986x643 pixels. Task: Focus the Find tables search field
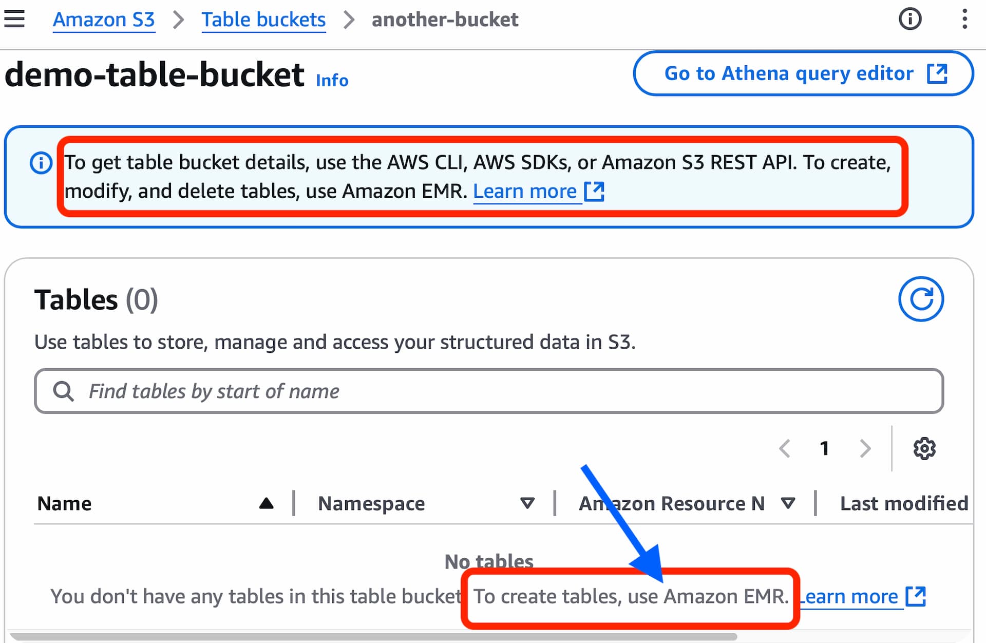pyautogui.click(x=489, y=391)
